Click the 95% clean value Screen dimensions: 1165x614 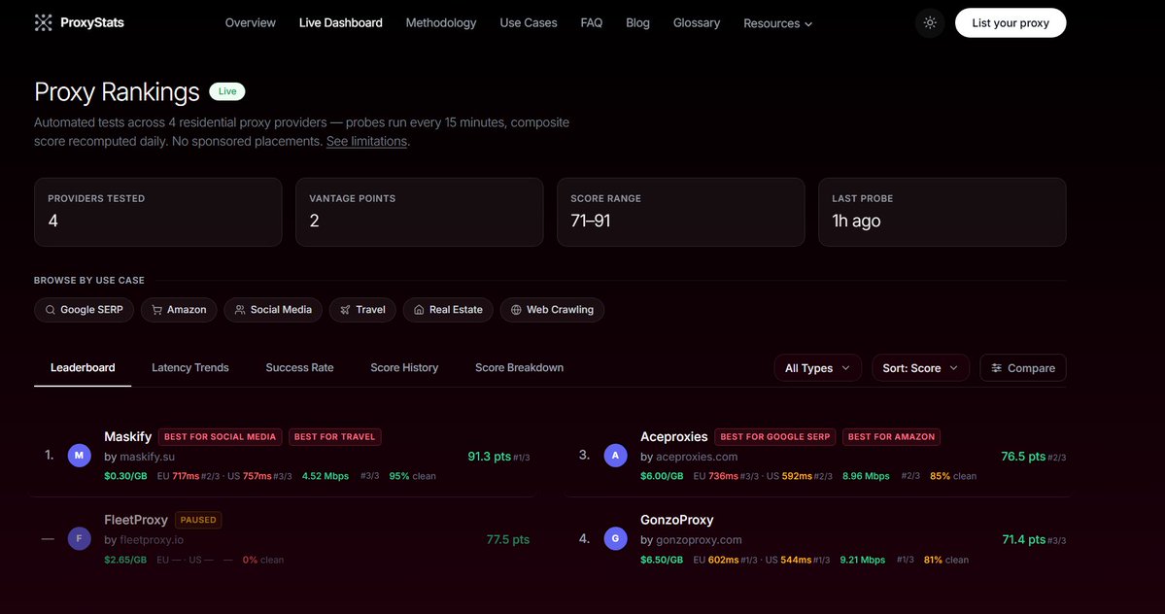(412, 476)
